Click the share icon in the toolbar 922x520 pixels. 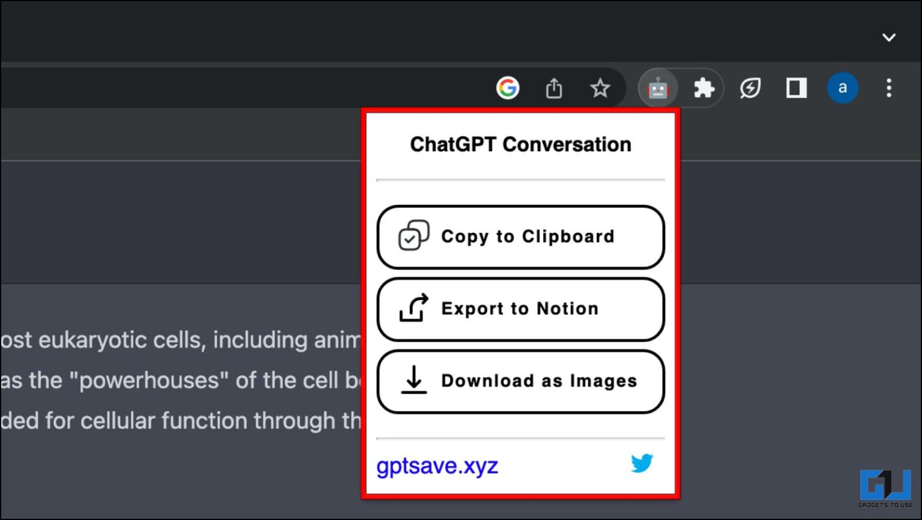pos(553,88)
